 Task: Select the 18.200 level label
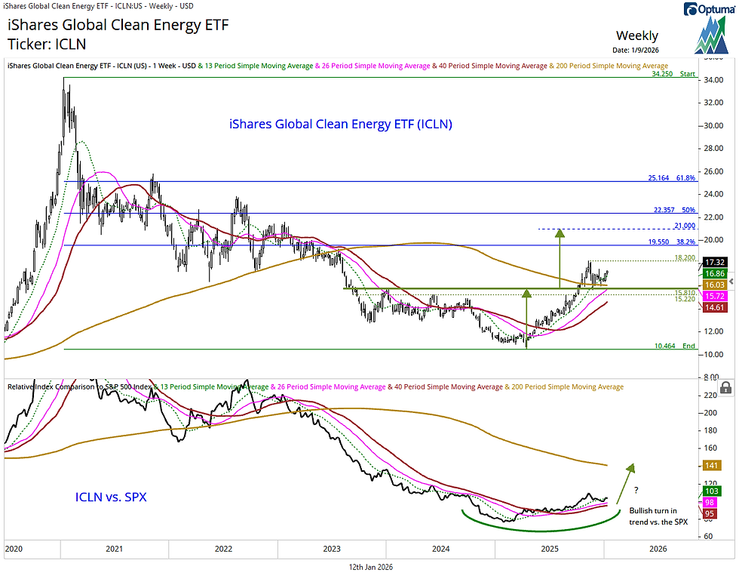(685, 258)
